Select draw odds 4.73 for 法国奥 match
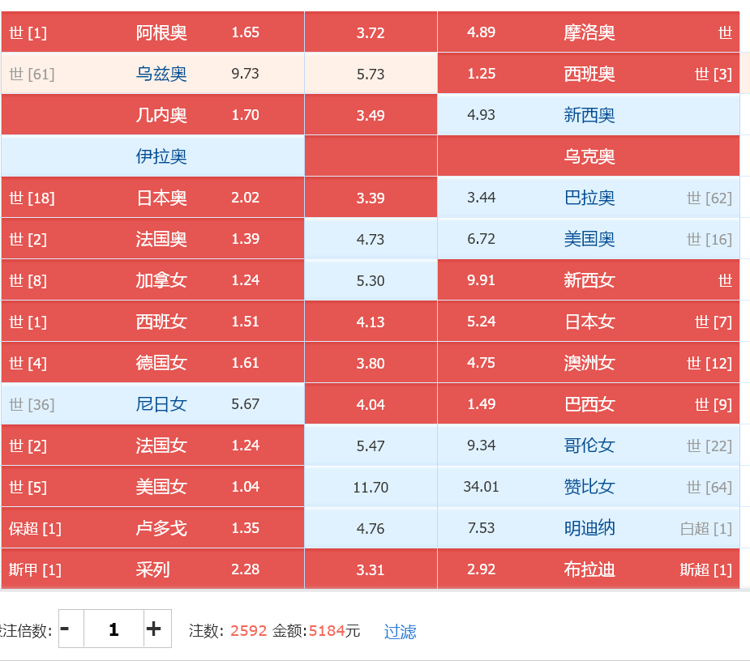Screen dimensions: 750x661 click(371, 238)
